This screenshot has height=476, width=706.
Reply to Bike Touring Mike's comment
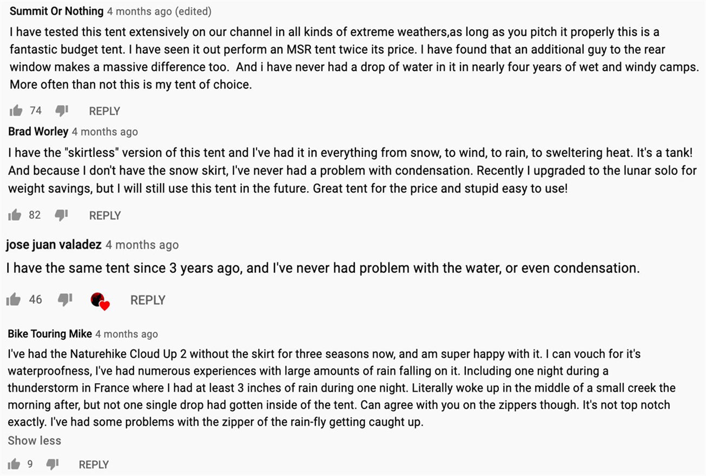pyautogui.click(x=94, y=465)
